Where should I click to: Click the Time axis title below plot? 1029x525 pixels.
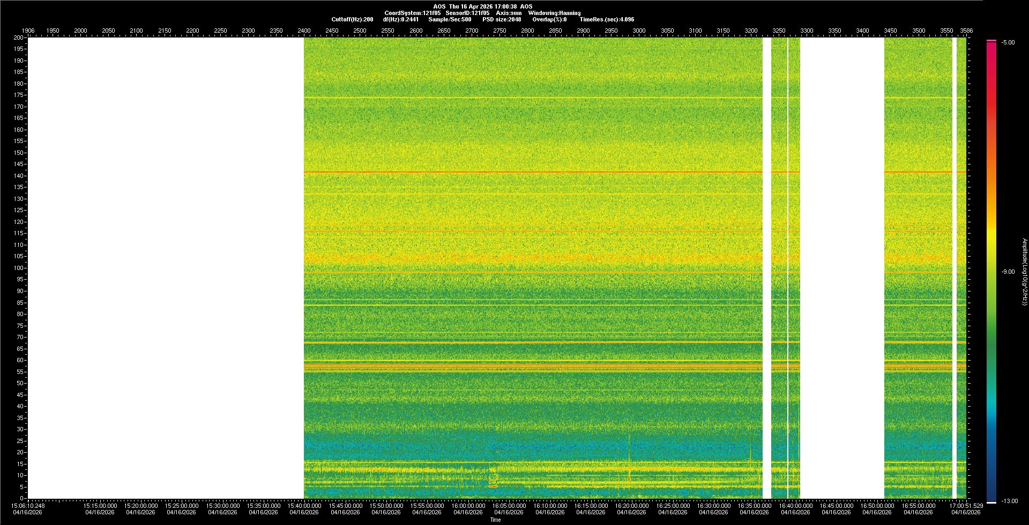tap(495, 520)
